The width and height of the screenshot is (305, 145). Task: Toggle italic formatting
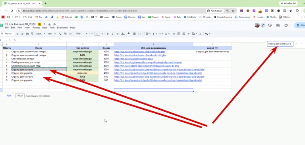coord(112,34)
